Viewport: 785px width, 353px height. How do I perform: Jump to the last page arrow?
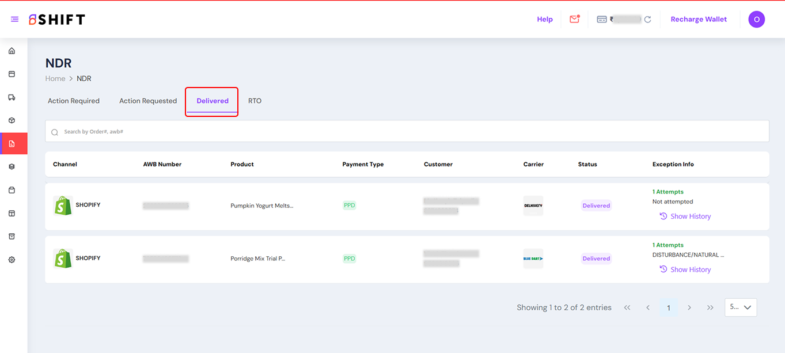point(710,308)
